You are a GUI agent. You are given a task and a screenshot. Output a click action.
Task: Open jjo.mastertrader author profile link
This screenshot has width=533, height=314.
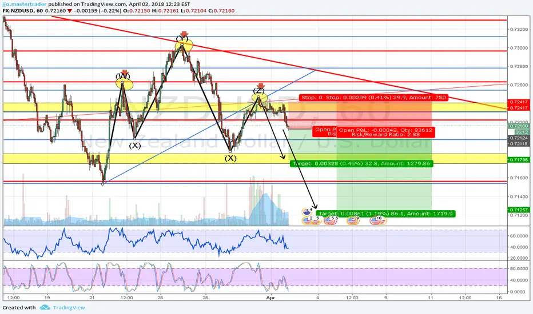click(24, 5)
